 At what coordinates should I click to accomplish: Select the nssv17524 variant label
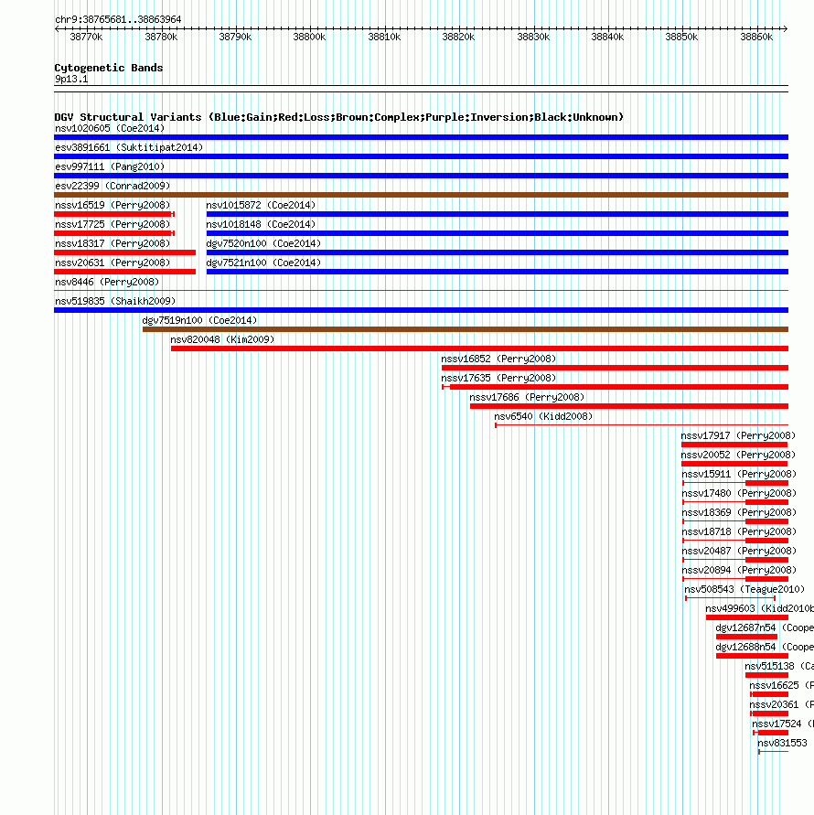coord(783,724)
